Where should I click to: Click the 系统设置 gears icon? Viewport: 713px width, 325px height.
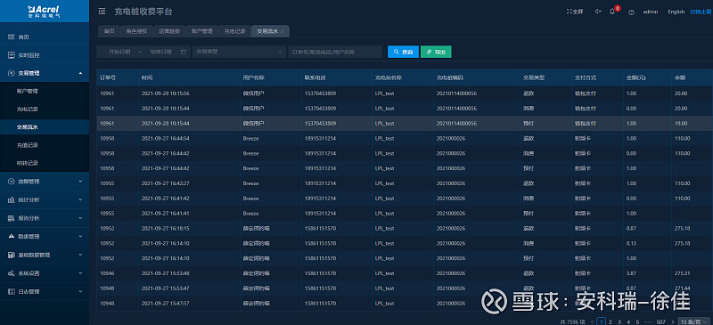(x=12, y=273)
